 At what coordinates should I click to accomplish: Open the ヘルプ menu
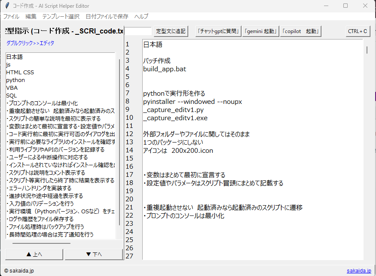tap(141, 16)
